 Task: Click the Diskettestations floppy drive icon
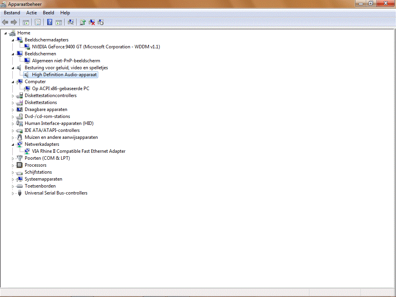coord(20,102)
